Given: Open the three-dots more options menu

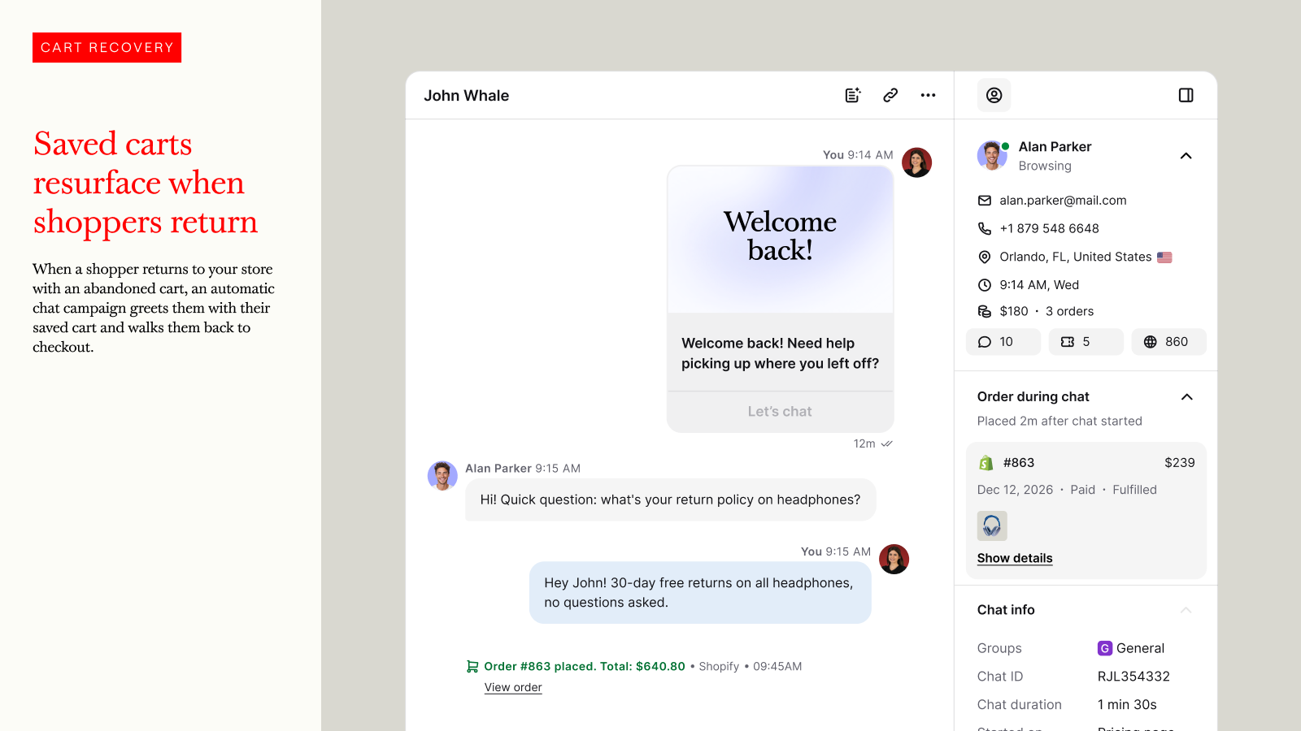Looking at the screenshot, I should [x=928, y=95].
